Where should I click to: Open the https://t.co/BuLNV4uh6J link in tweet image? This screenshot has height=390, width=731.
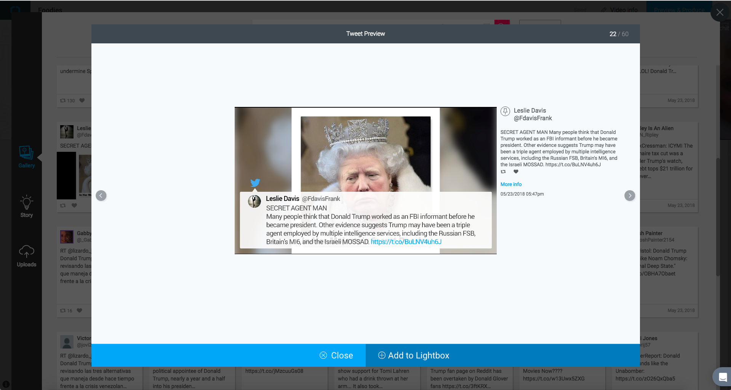tap(406, 242)
